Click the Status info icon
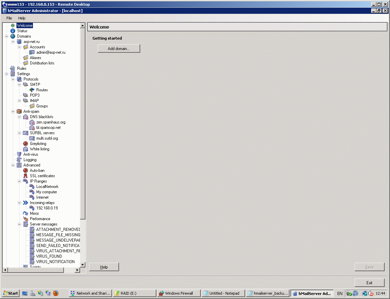 click(13, 31)
